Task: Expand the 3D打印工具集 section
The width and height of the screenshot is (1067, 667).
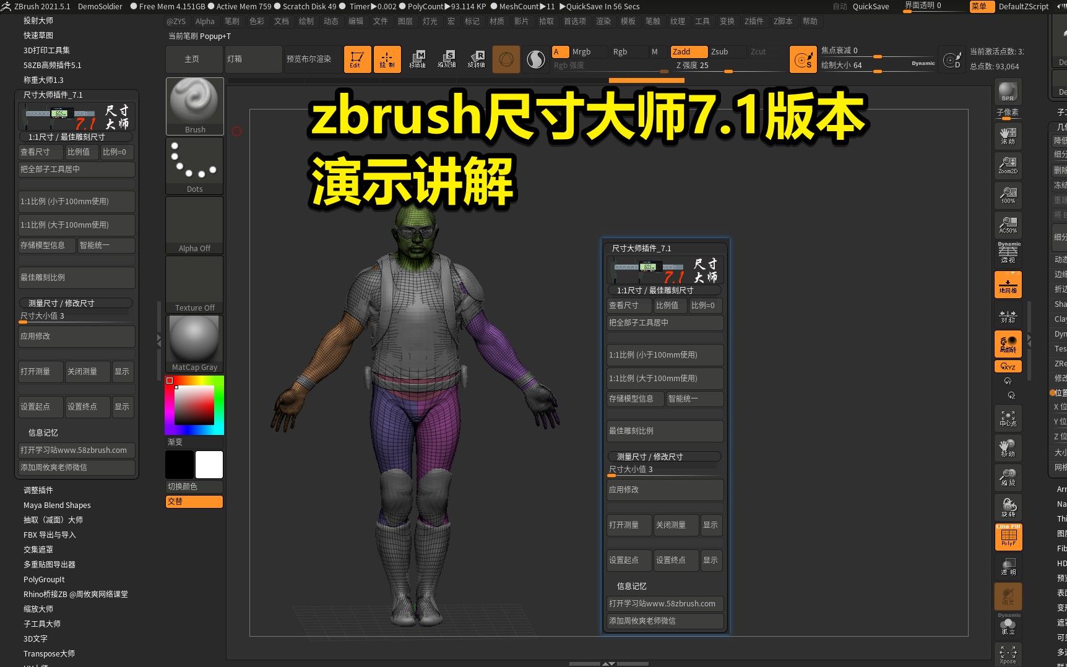Action: point(46,50)
